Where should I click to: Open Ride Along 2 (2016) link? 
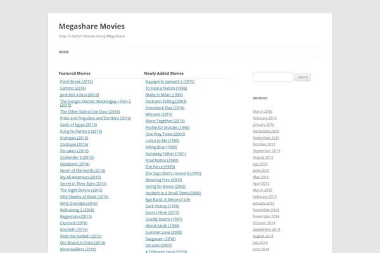point(77,209)
